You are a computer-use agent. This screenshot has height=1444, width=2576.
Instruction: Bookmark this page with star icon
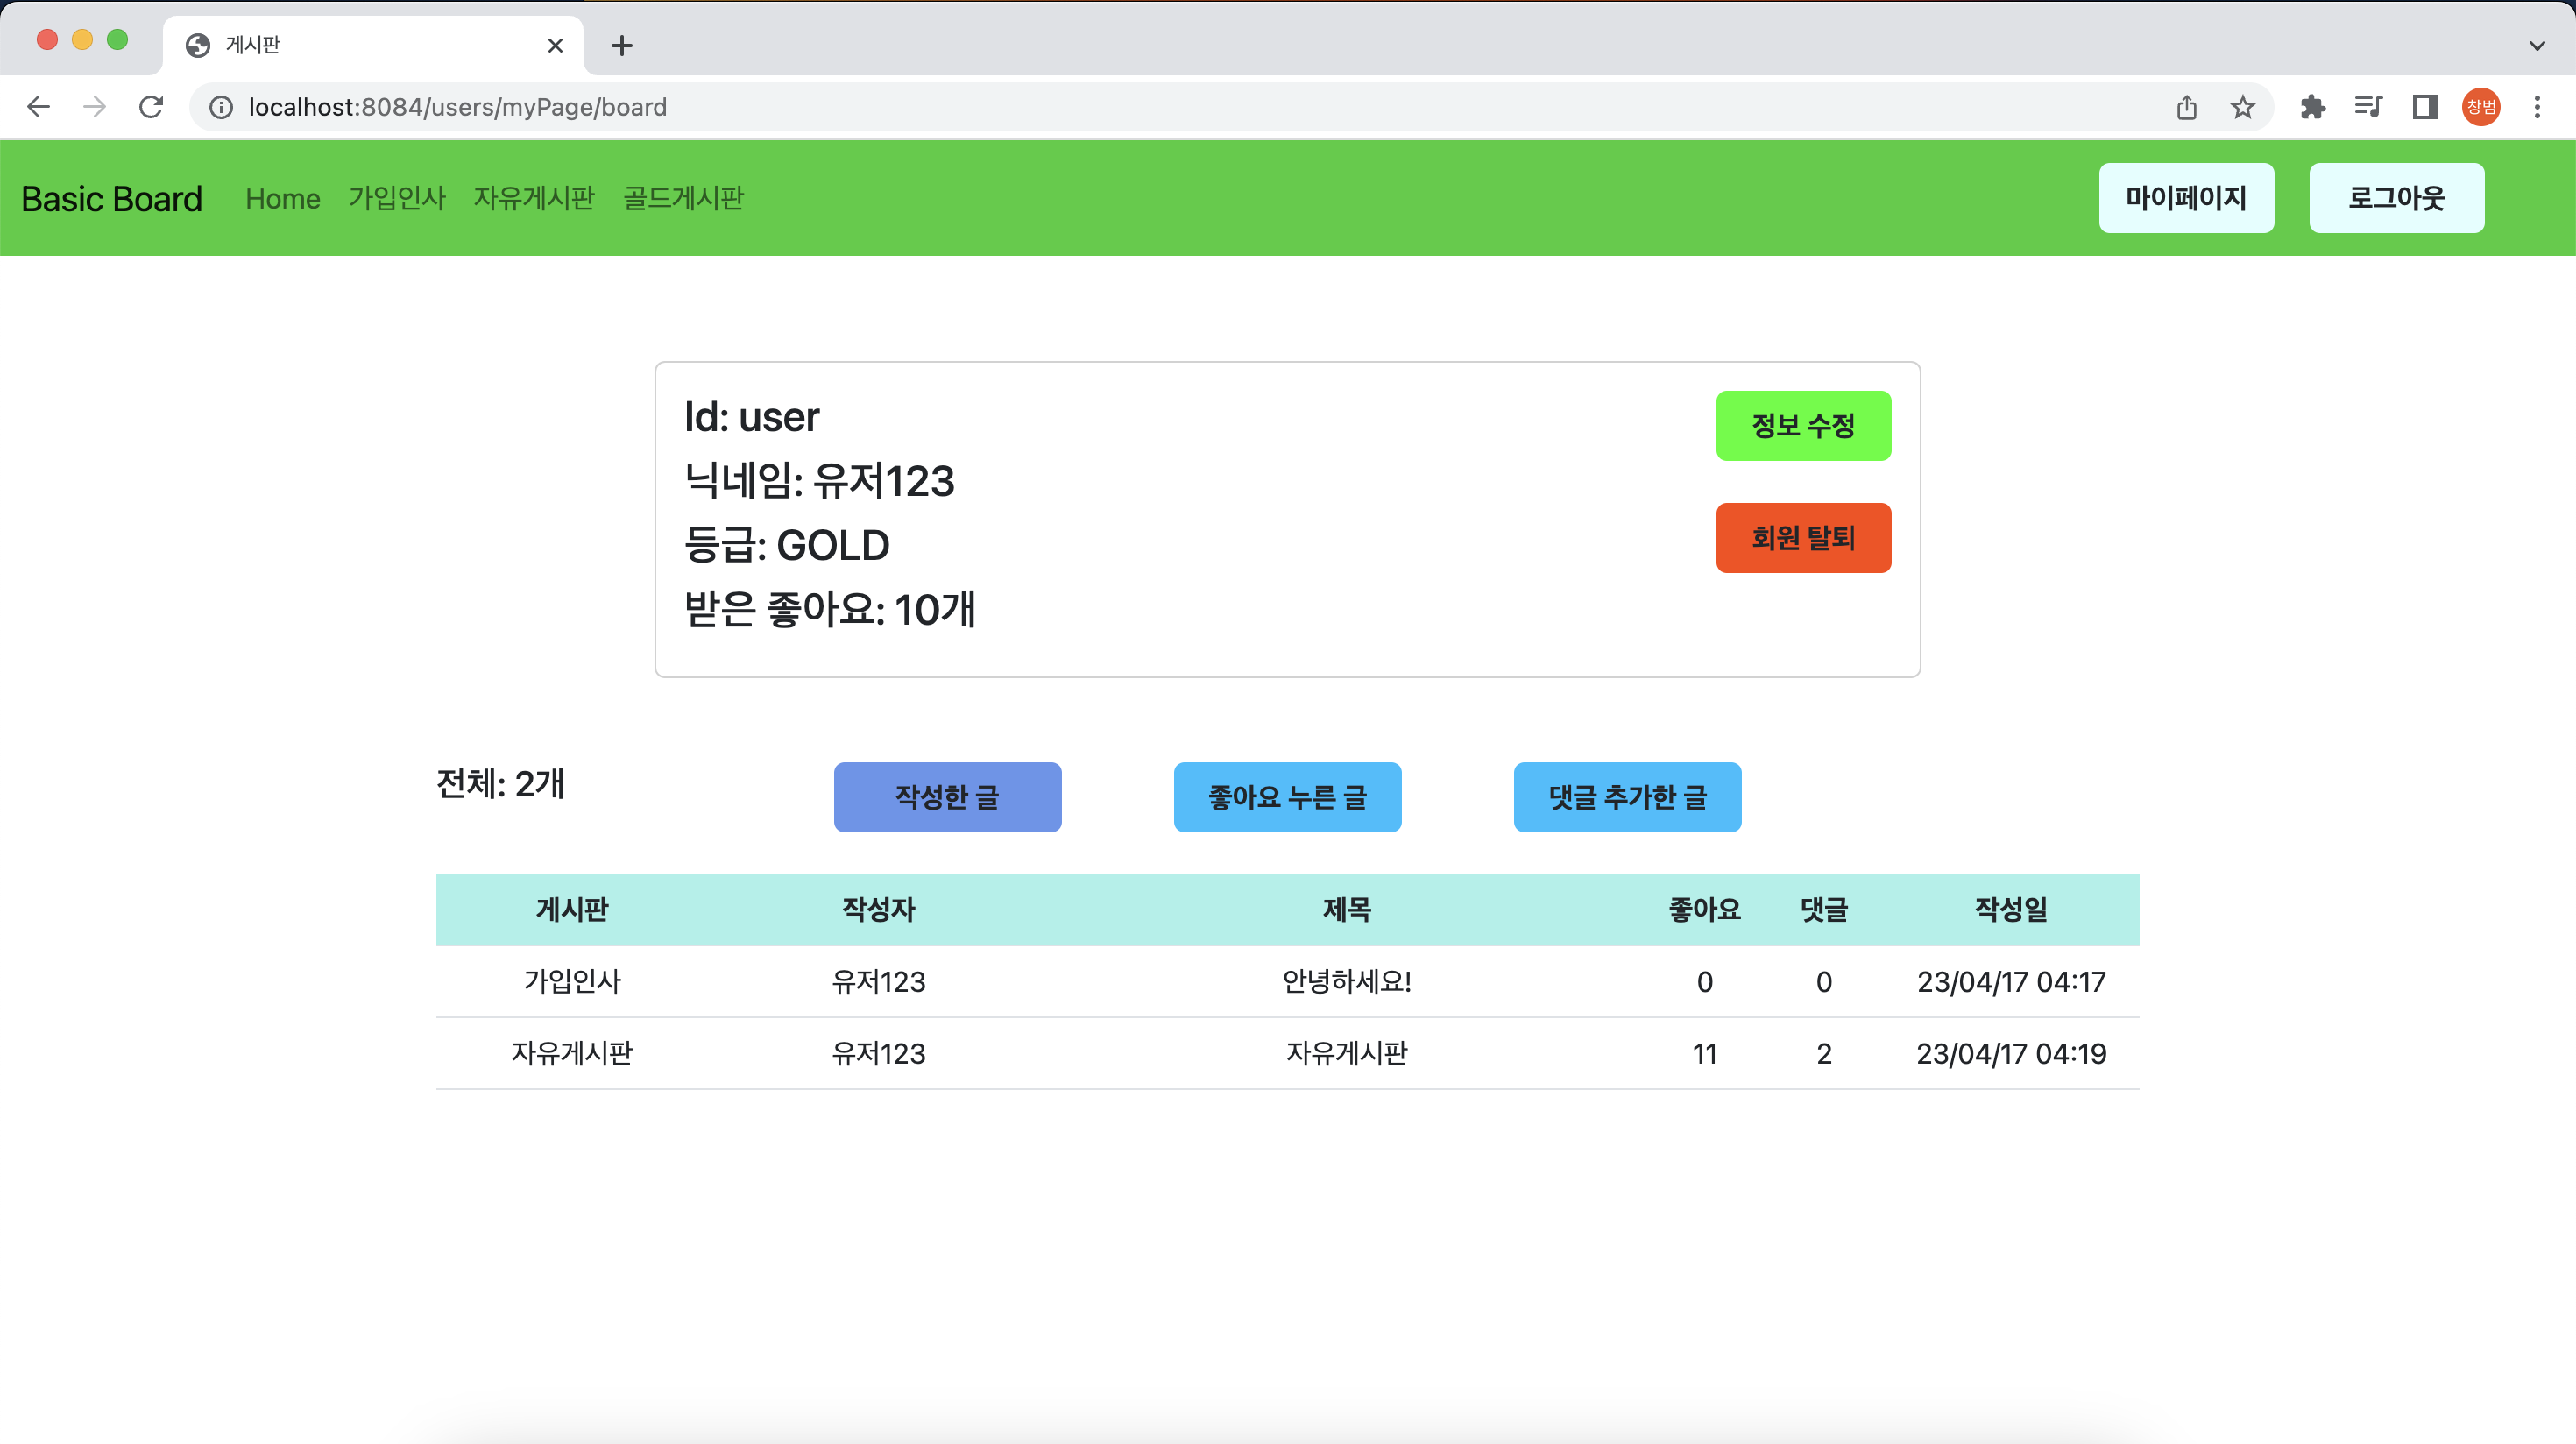click(x=2243, y=107)
